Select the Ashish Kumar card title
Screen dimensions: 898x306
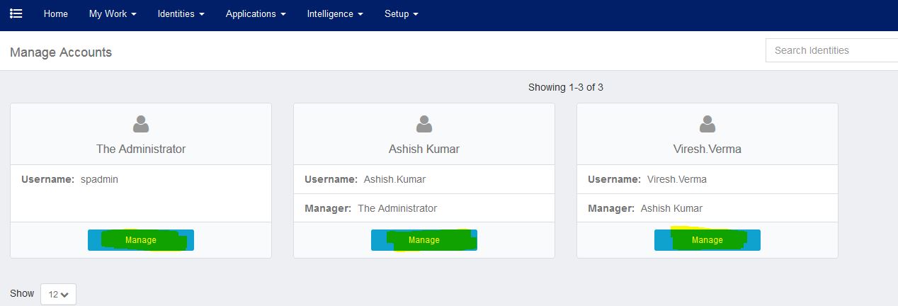(424, 149)
